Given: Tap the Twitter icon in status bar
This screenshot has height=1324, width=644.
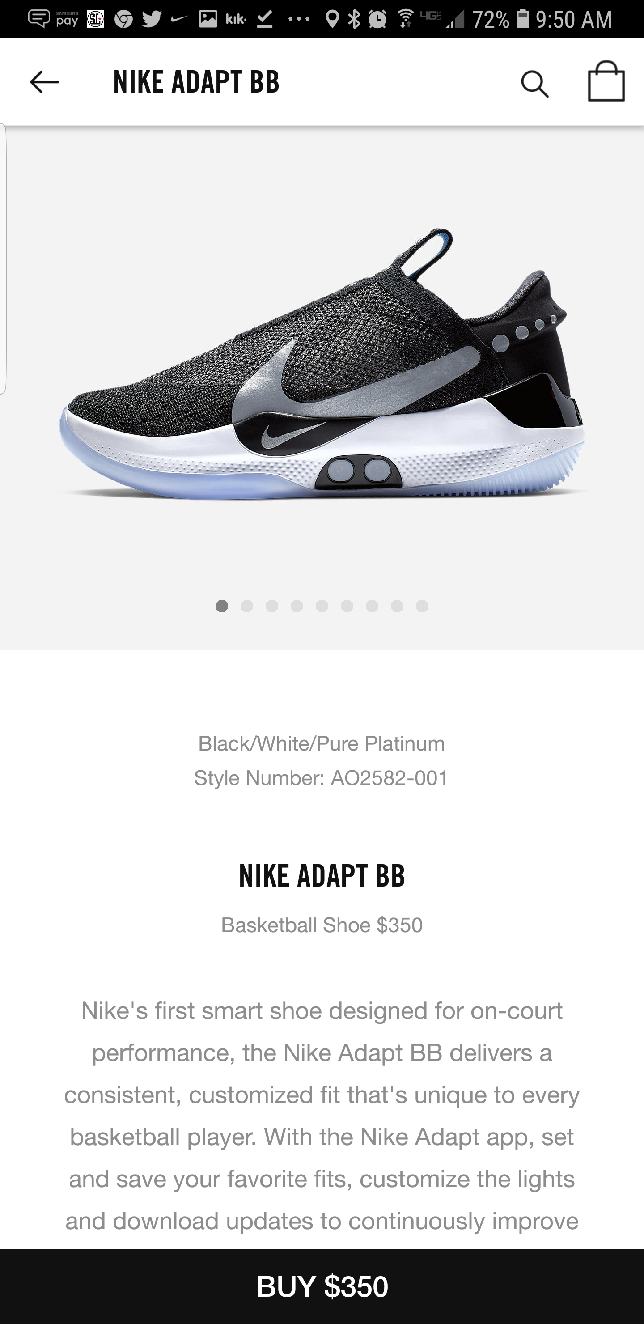Looking at the screenshot, I should (151, 20).
